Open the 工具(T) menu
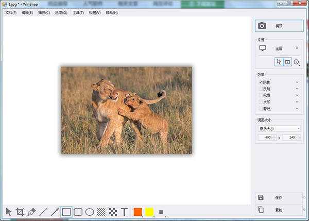Image resolution: width=309 pixels, height=221 pixels. (x=78, y=12)
